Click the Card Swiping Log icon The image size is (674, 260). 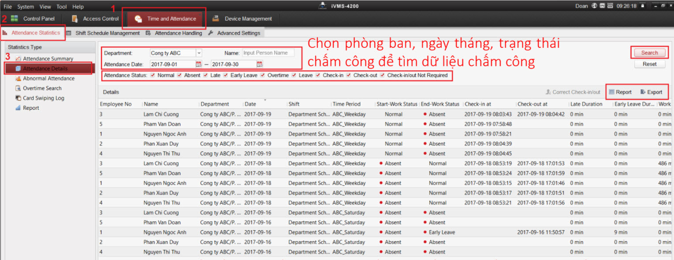[x=18, y=98]
